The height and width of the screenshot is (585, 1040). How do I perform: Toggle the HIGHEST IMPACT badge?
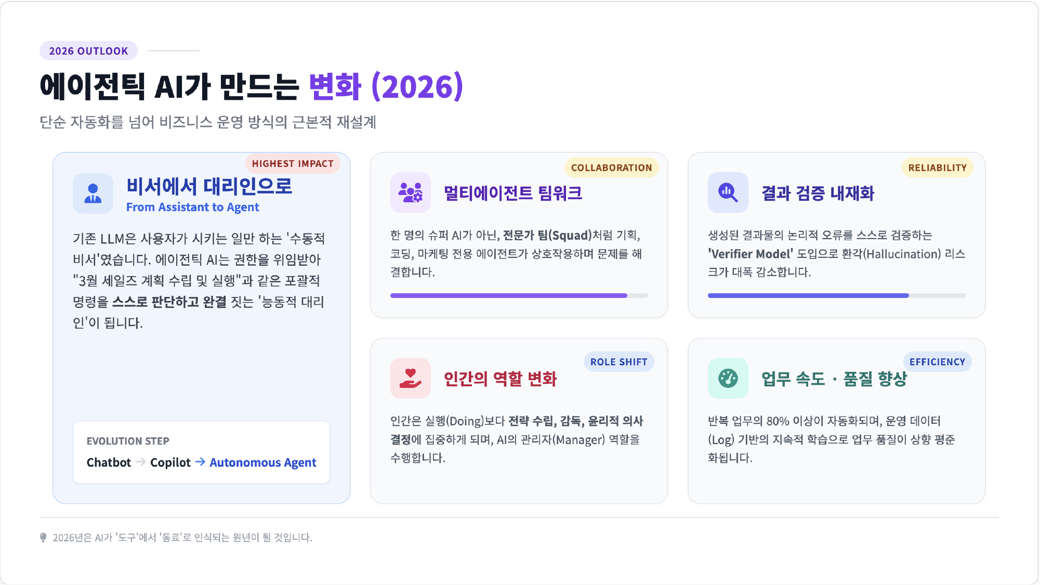coord(293,164)
